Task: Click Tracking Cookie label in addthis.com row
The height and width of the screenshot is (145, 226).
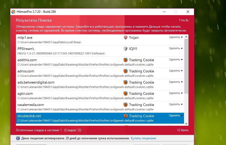Action: pyautogui.click(x=142, y=60)
